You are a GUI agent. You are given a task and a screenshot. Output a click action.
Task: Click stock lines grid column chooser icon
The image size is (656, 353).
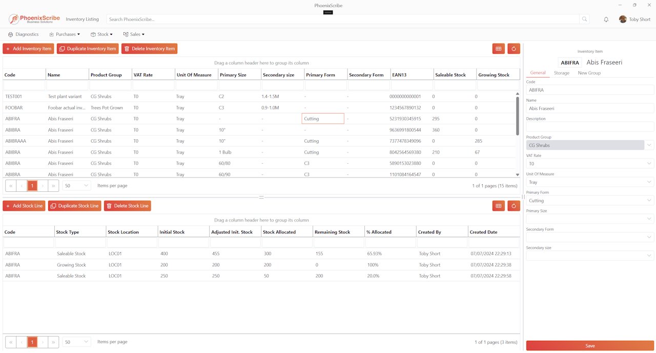point(498,206)
